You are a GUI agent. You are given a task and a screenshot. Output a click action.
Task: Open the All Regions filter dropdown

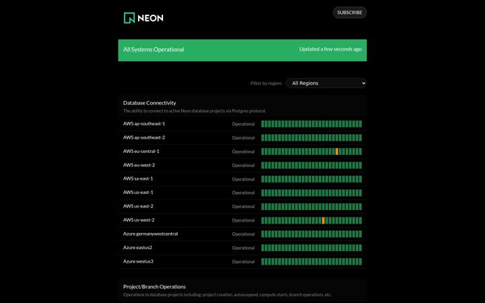click(326, 83)
